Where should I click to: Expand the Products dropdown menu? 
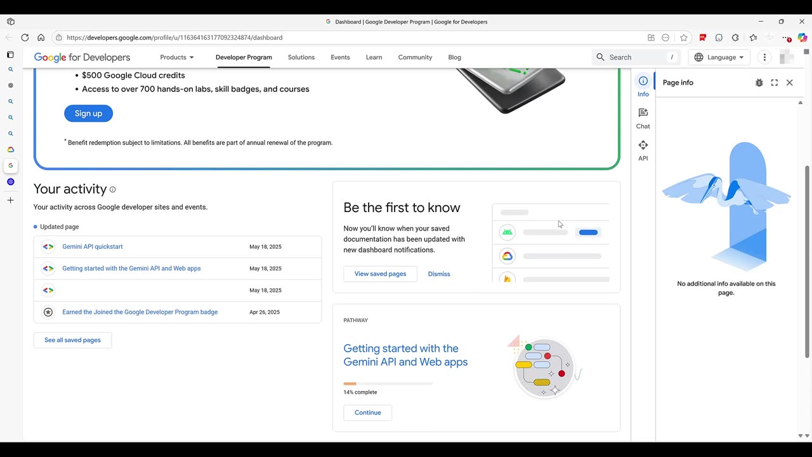click(177, 57)
